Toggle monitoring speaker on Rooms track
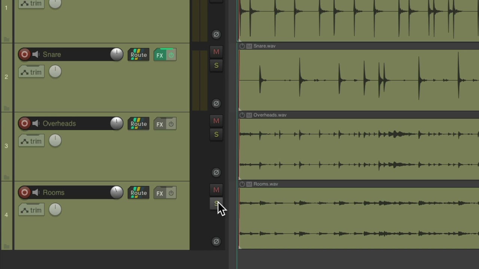This screenshot has height=269, width=479. point(36,193)
